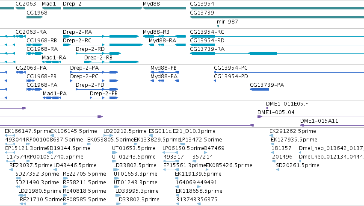Select EST UT01653.5prime

[x=134, y=148]
